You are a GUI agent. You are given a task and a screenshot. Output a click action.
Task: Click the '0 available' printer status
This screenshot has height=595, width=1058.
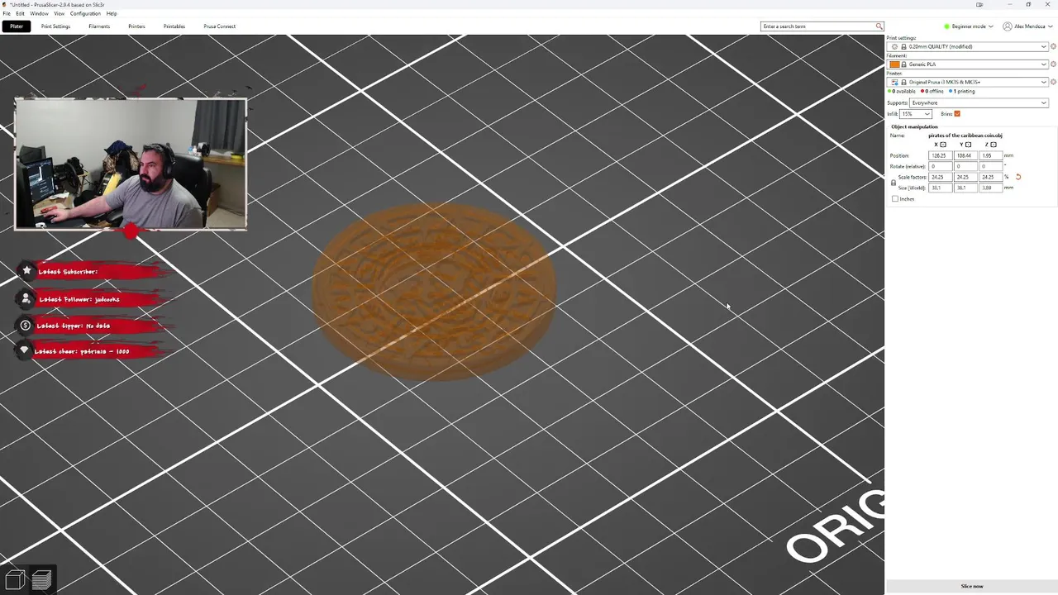point(902,92)
